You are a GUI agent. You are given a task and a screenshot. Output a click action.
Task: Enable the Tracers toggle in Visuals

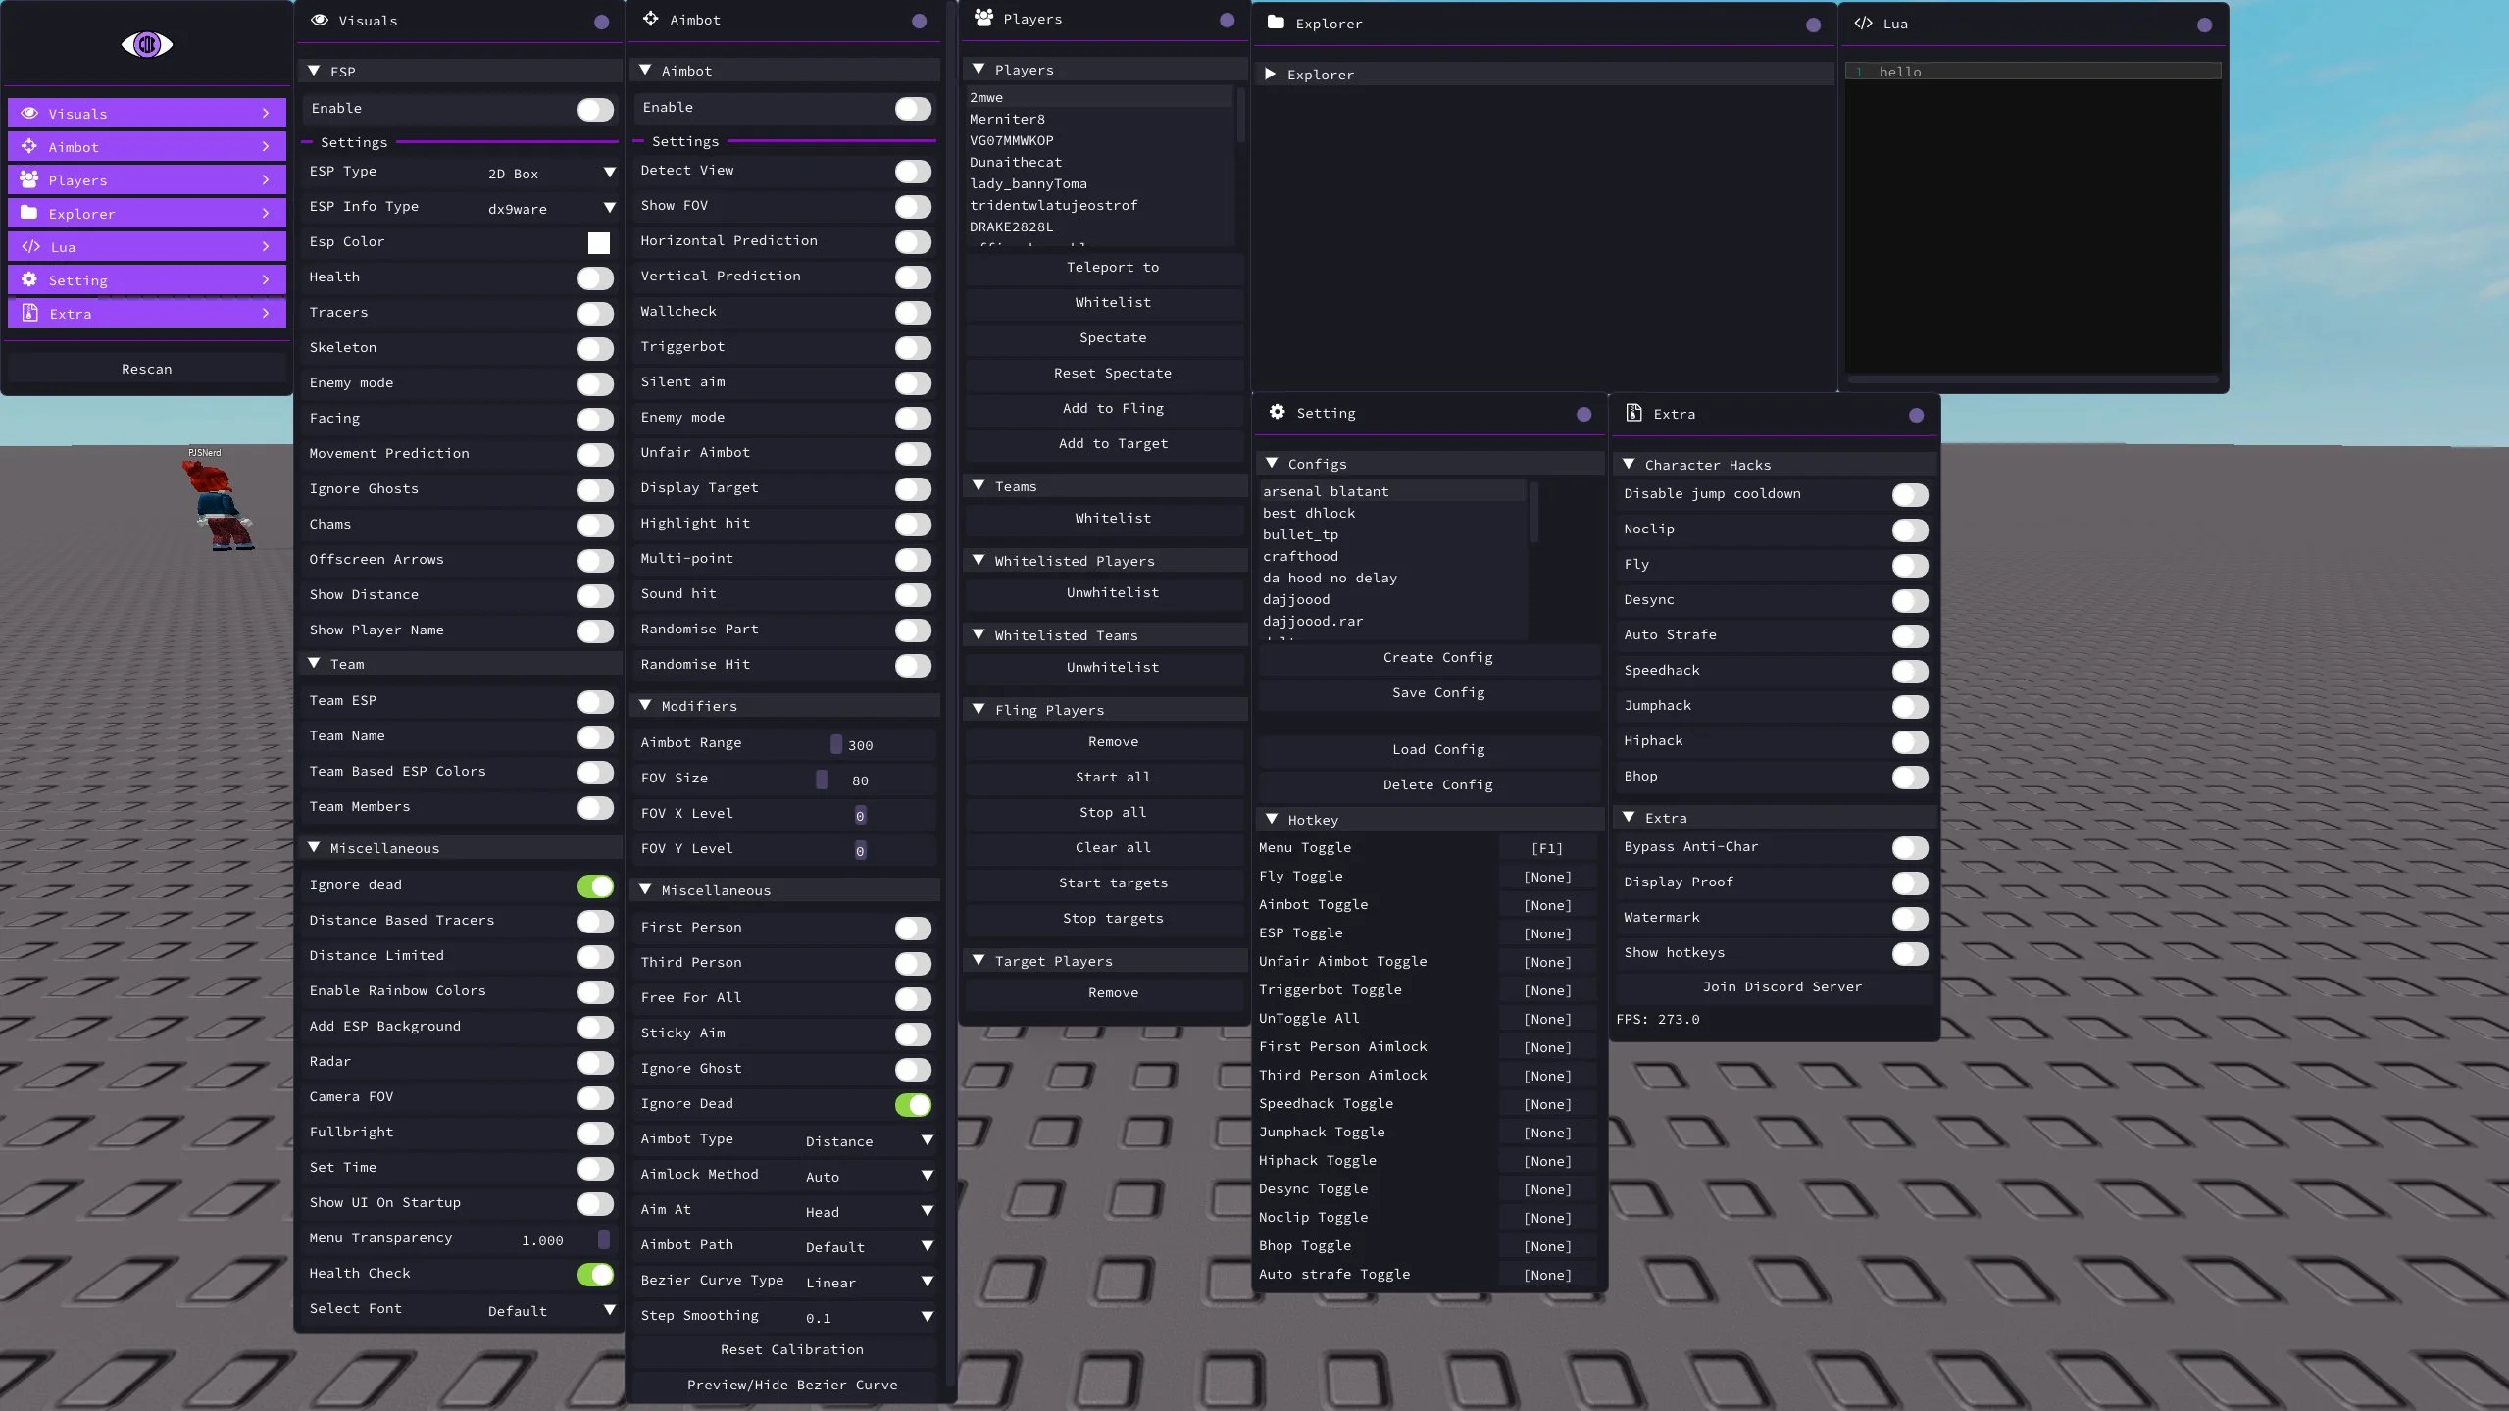595,313
